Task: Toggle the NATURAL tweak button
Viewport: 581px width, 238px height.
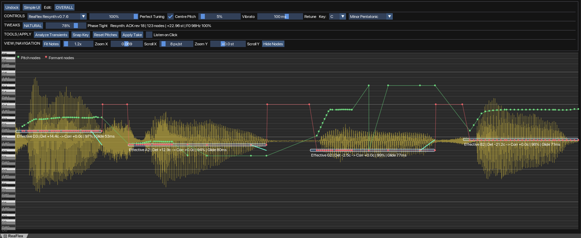Action: coord(33,26)
